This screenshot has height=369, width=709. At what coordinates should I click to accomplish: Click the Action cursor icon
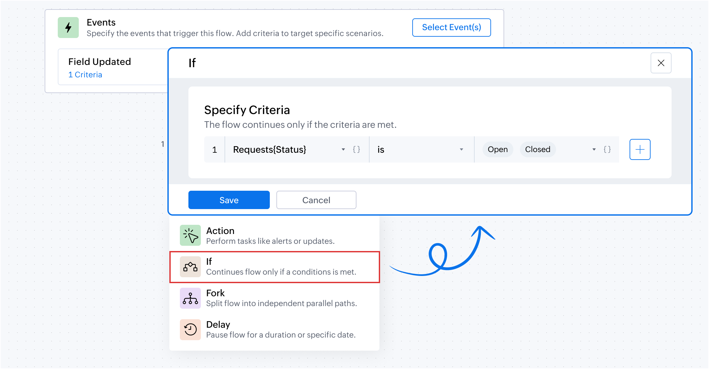[190, 235]
